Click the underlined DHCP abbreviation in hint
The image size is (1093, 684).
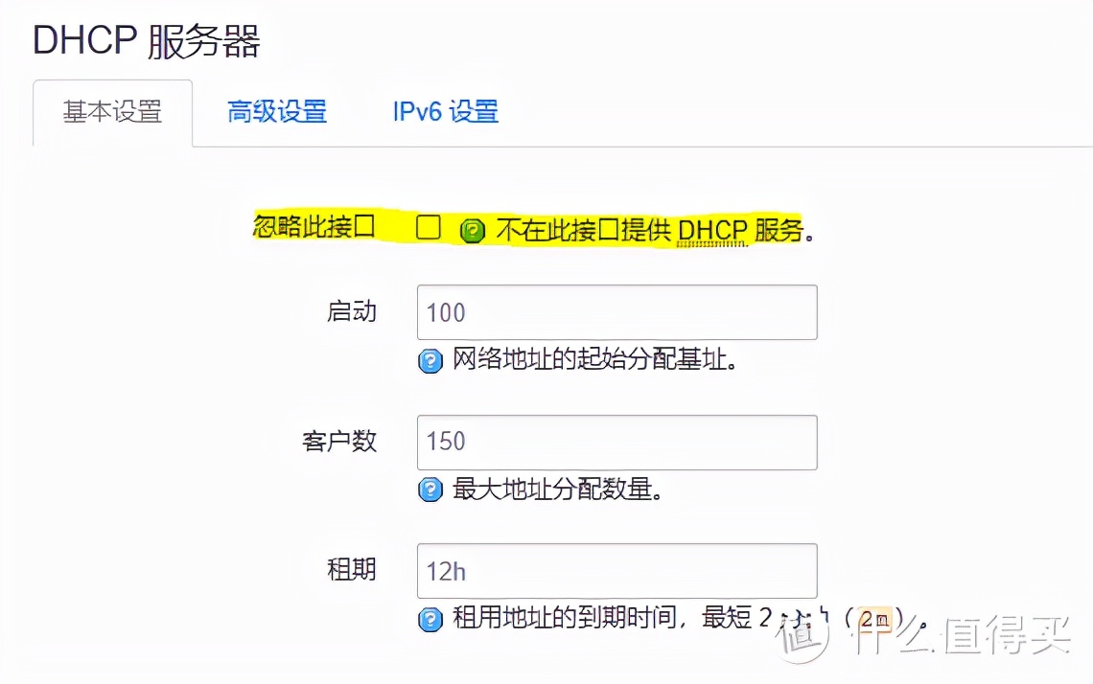tap(711, 232)
